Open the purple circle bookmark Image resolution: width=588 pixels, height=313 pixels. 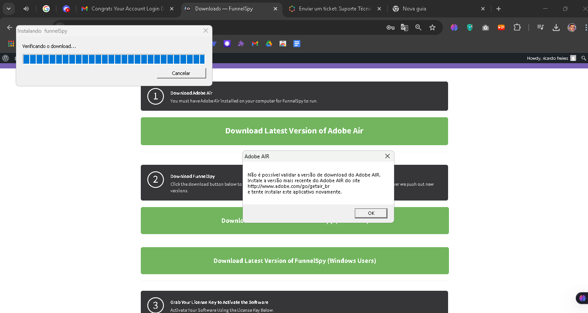tap(227, 44)
